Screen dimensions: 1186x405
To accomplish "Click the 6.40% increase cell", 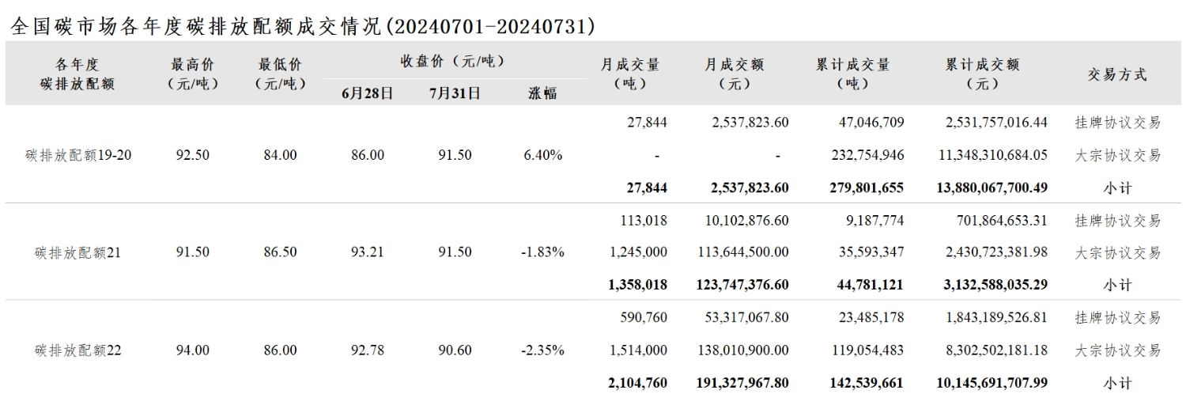I will pyautogui.click(x=543, y=155).
